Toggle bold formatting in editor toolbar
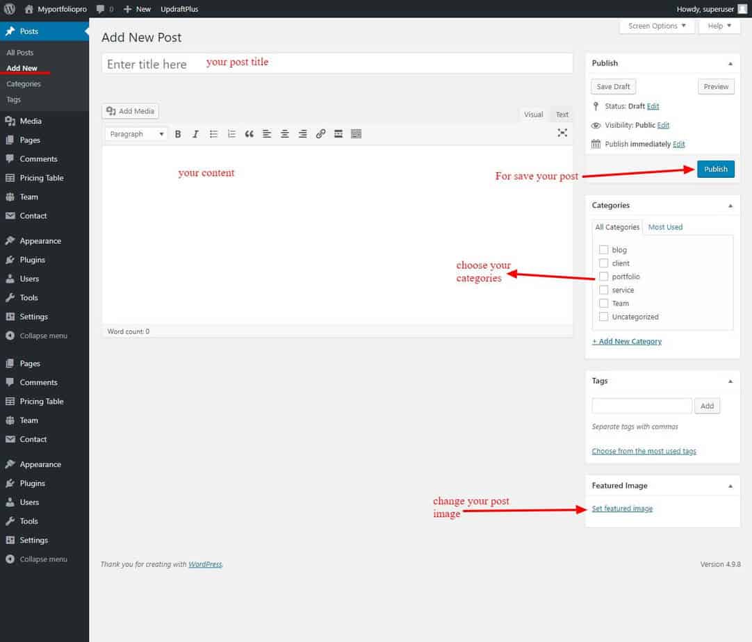Screen dimensions: 752x642 click(178, 134)
